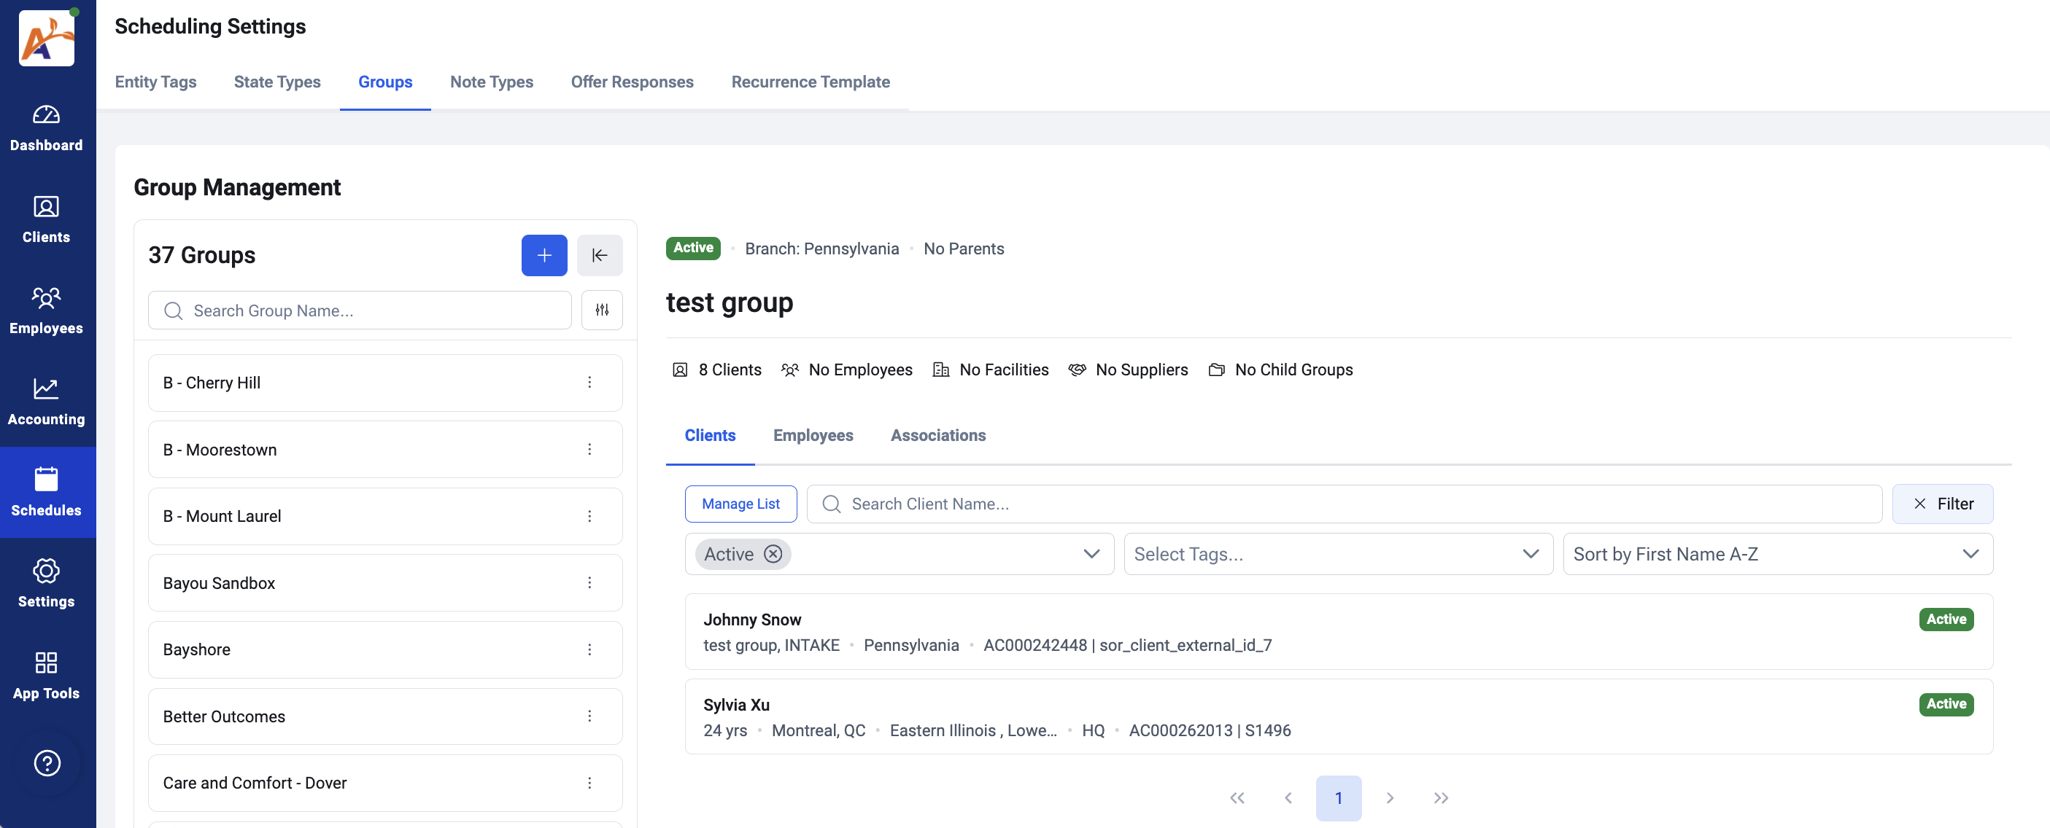Screen dimensions: 2050x828
Task: Open App Tools in the sidebar
Action: [x=46, y=676]
